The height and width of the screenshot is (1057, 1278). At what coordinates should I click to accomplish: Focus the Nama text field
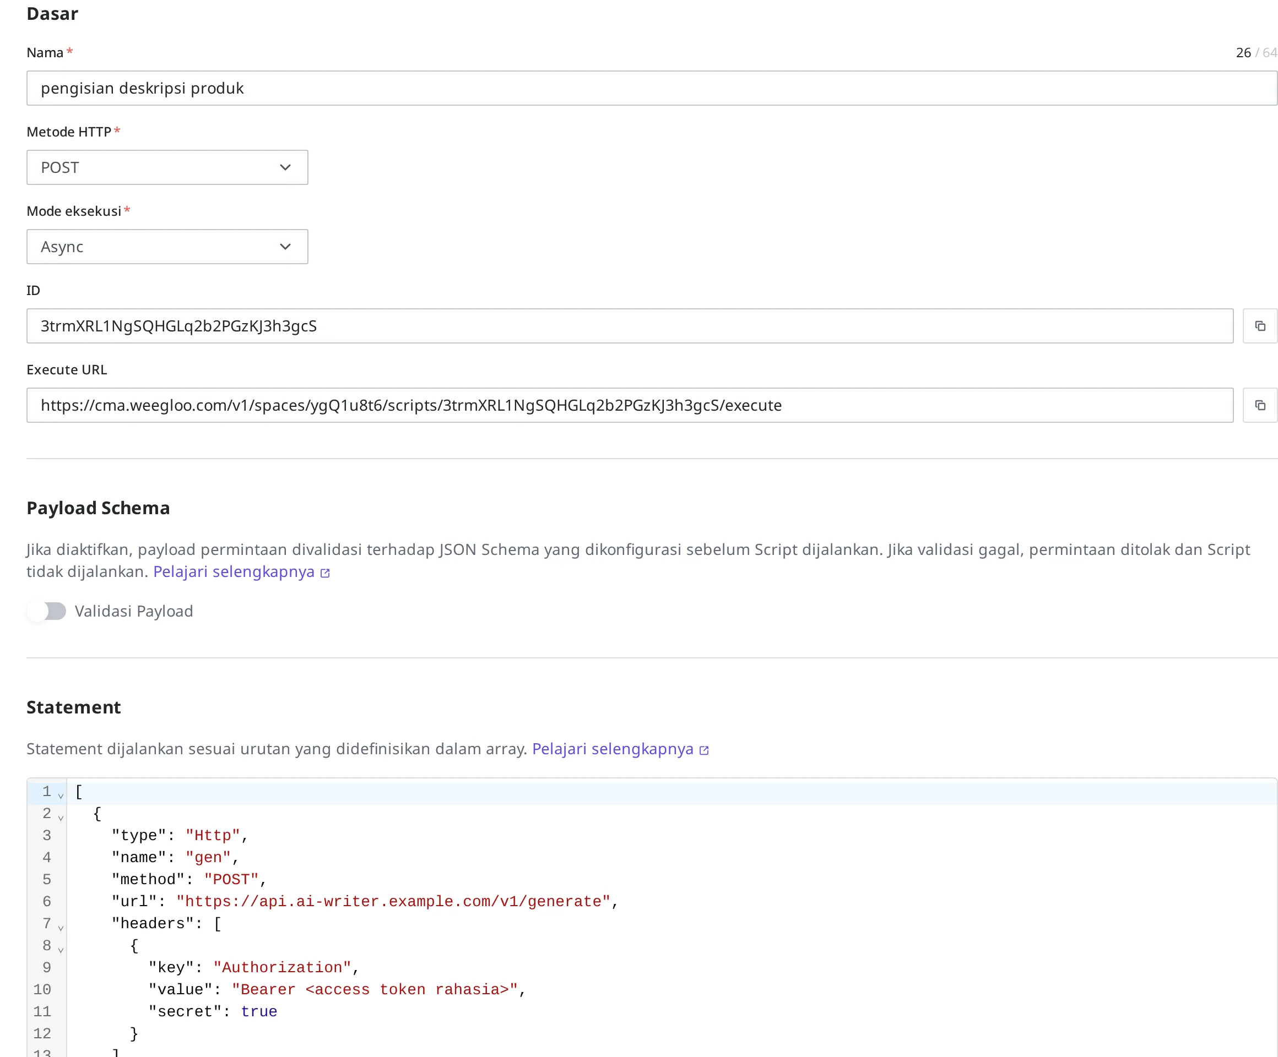point(652,88)
